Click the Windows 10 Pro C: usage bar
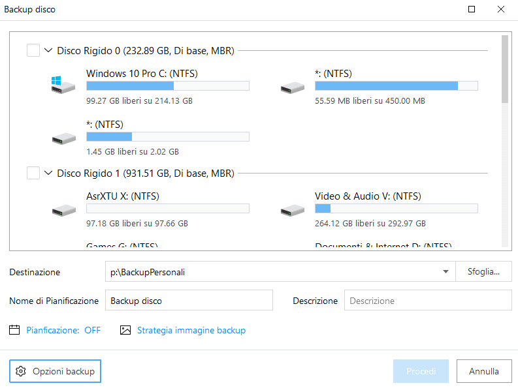This screenshot has width=518, height=392. [167, 85]
